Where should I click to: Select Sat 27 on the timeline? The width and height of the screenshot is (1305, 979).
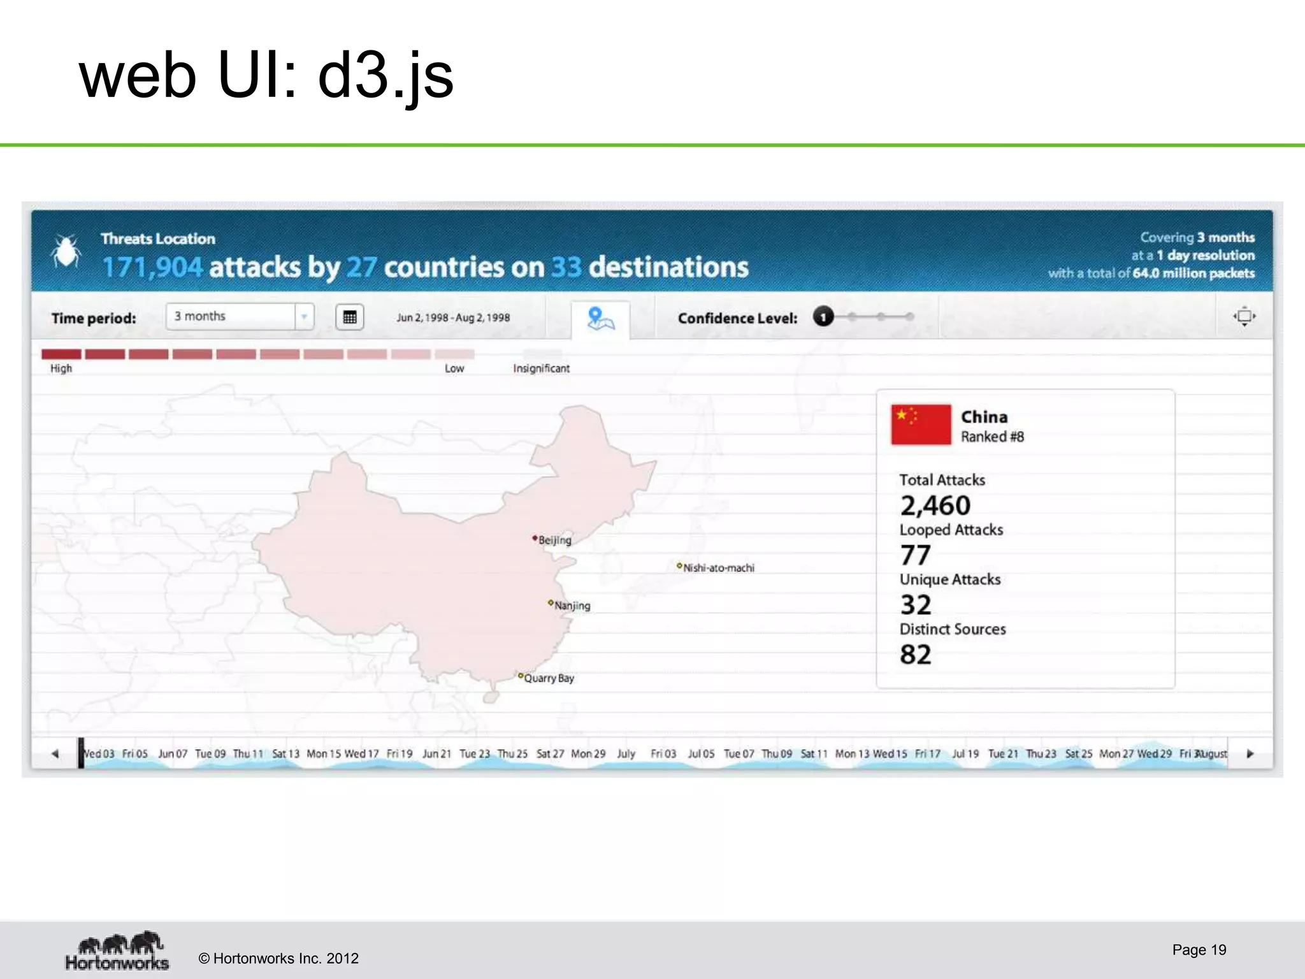coord(550,753)
